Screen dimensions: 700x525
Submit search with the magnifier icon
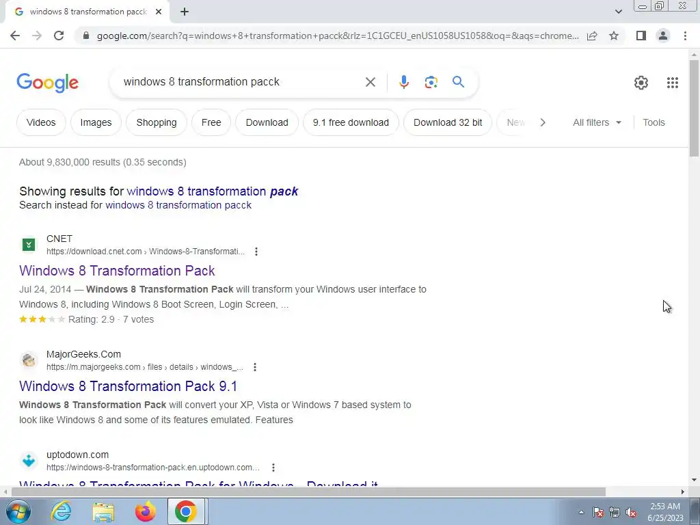(458, 82)
